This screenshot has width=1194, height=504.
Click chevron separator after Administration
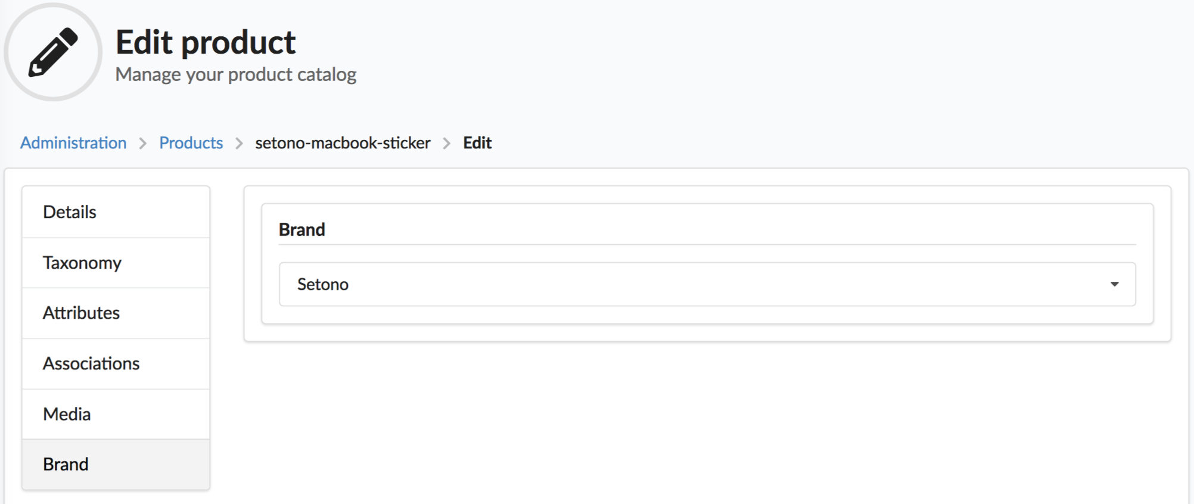coord(143,144)
